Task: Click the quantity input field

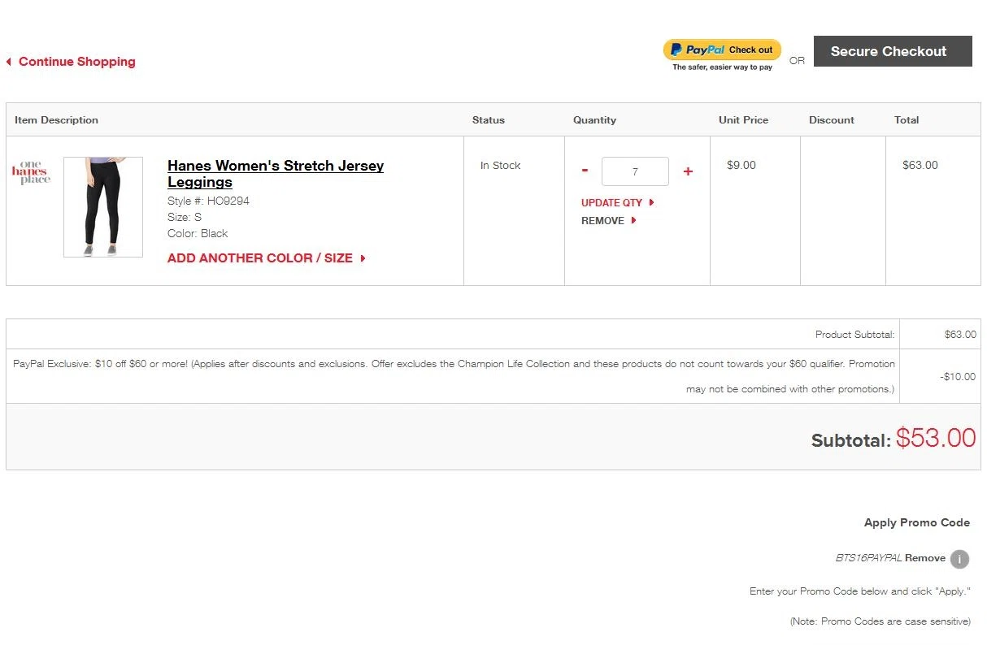Action: coord(635,171)
